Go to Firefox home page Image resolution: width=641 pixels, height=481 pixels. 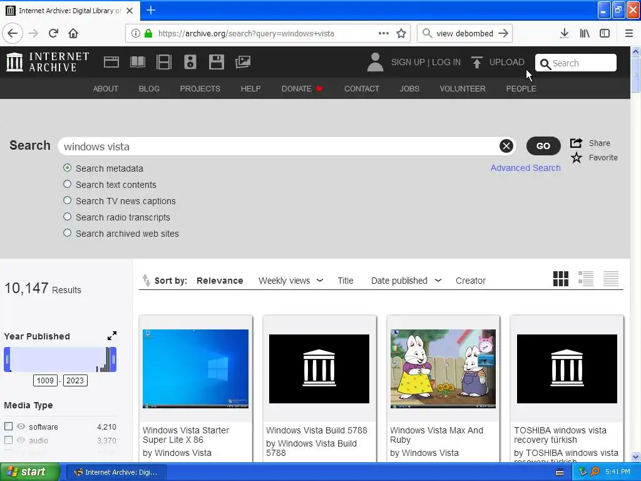coord(73,33)
